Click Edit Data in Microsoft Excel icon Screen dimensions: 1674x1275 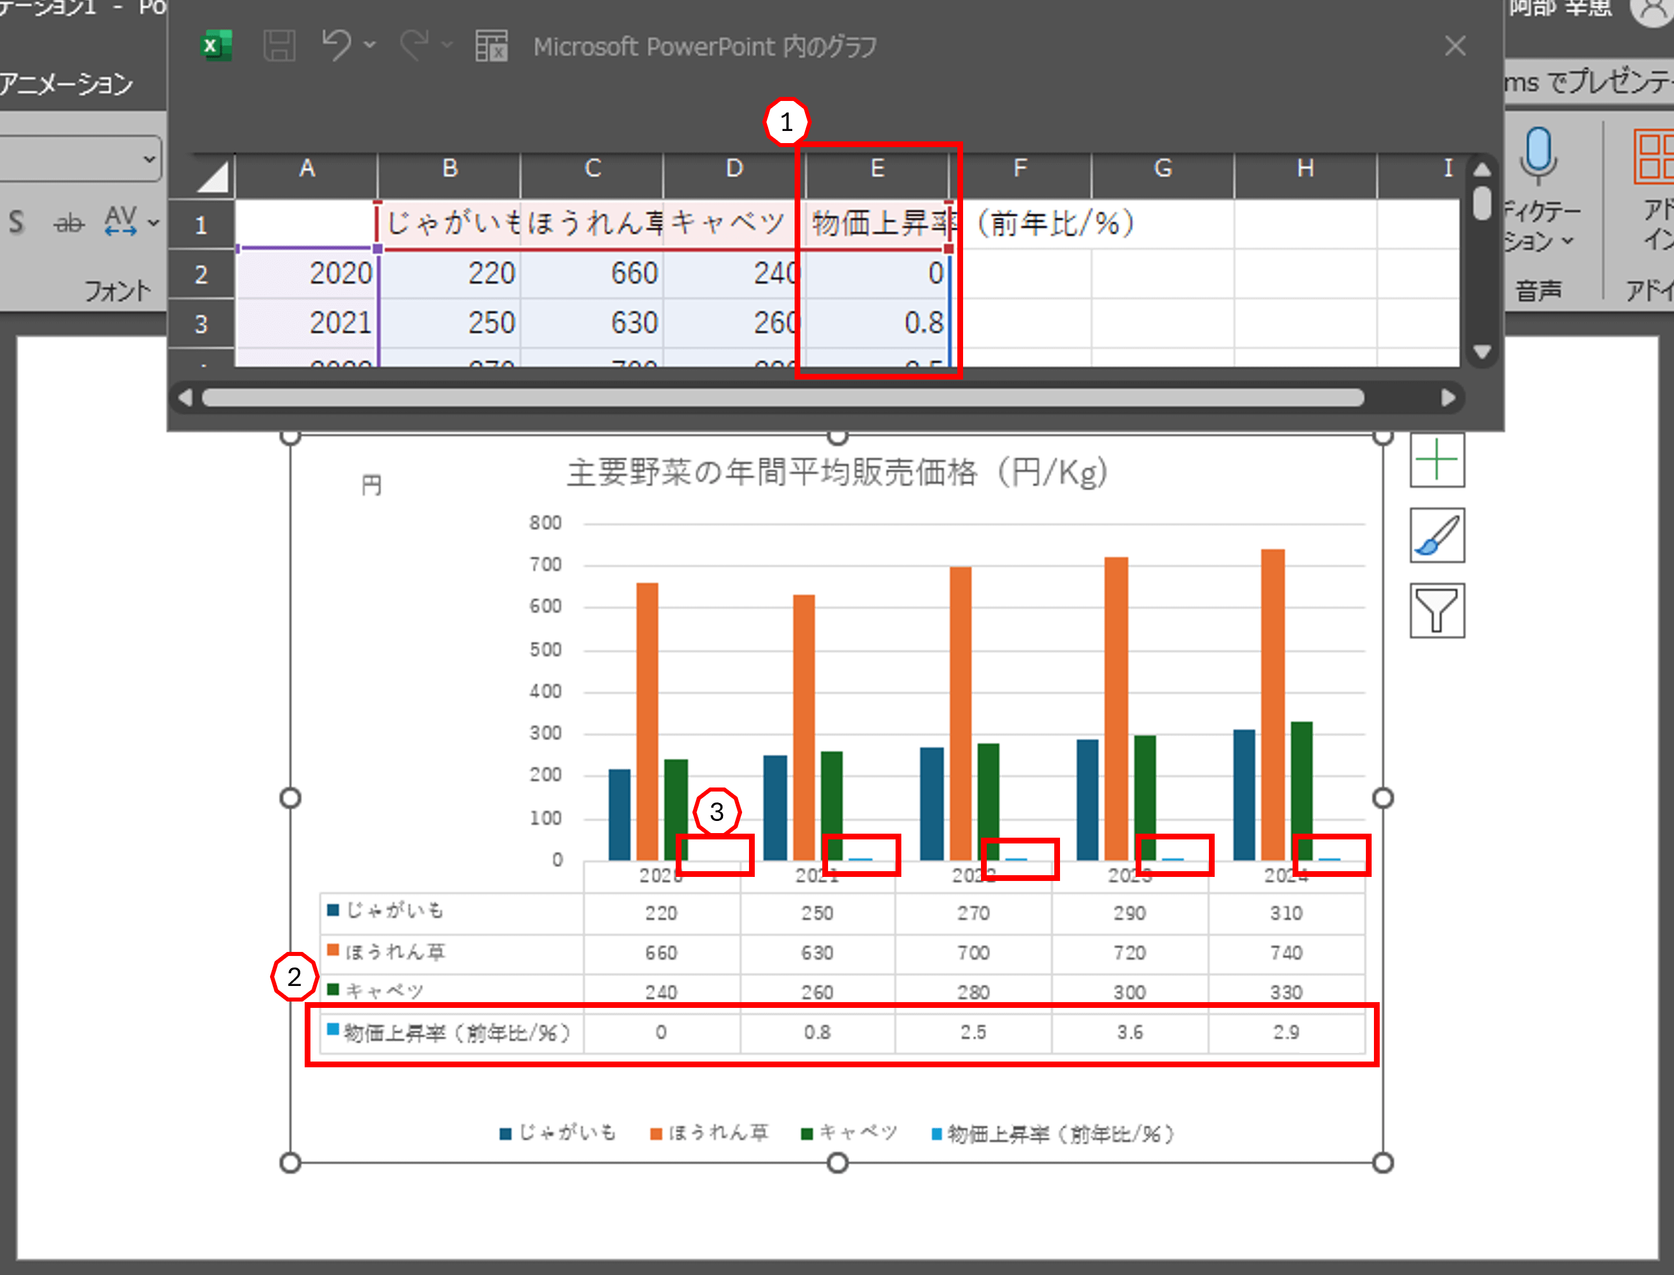pyautogui.click(x=491, y=46)
